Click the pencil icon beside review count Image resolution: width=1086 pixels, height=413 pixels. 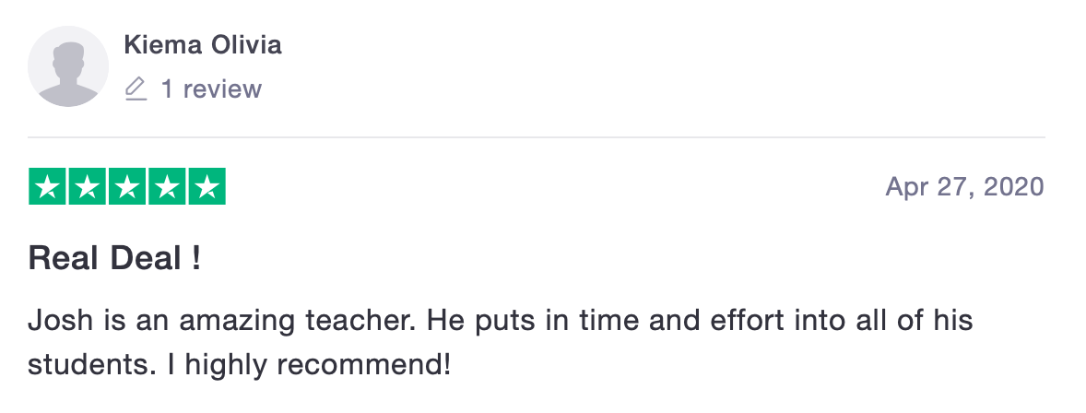pyautogui.click(x=136, y=89)
